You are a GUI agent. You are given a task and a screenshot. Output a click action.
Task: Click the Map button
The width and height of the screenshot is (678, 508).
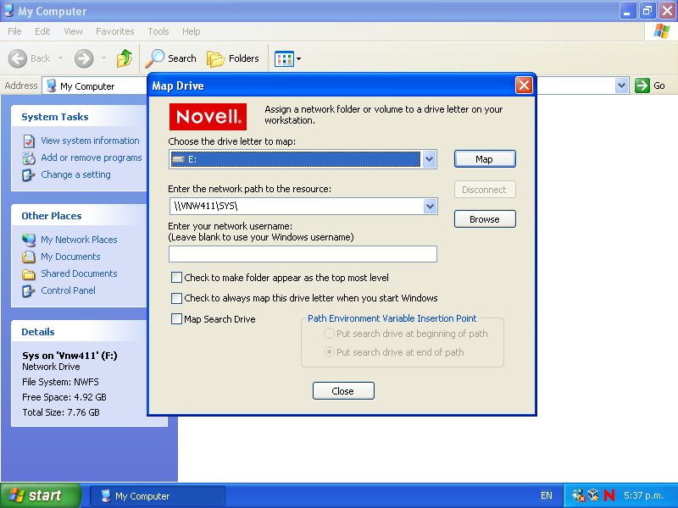pyautogui.click(x=485, y=159)
